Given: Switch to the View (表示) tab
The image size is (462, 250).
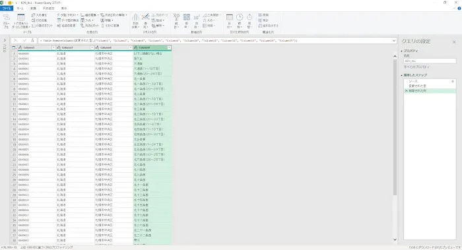Looking at the screenshot, I should coord(63,9).
